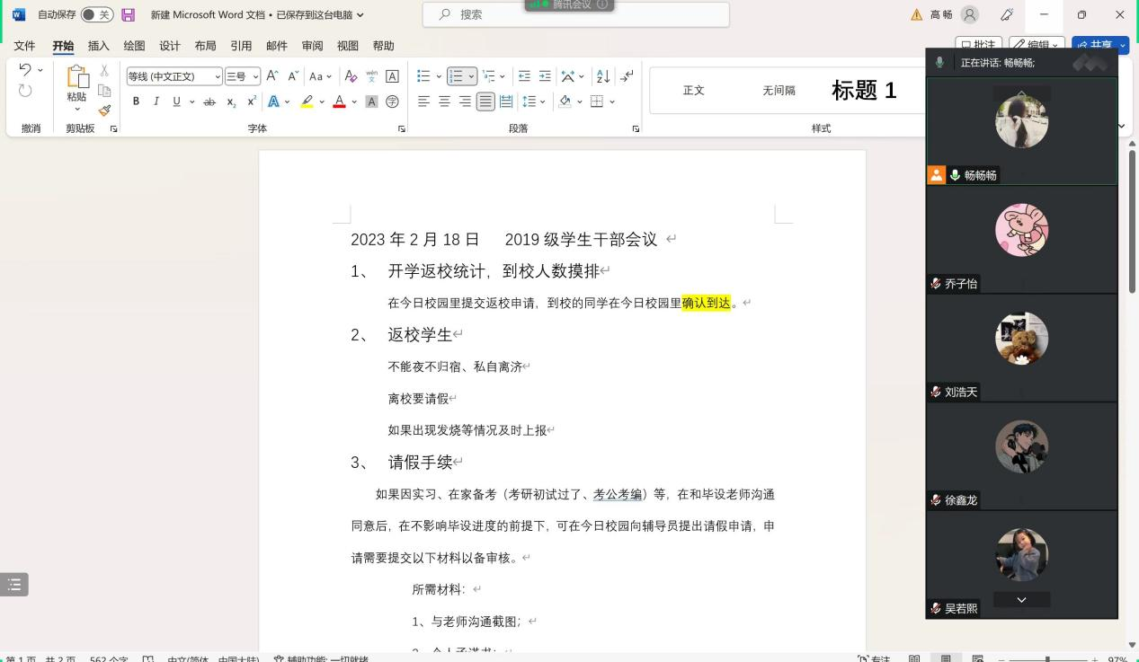Click the strikethrough icon

click(x=209, y=102)
